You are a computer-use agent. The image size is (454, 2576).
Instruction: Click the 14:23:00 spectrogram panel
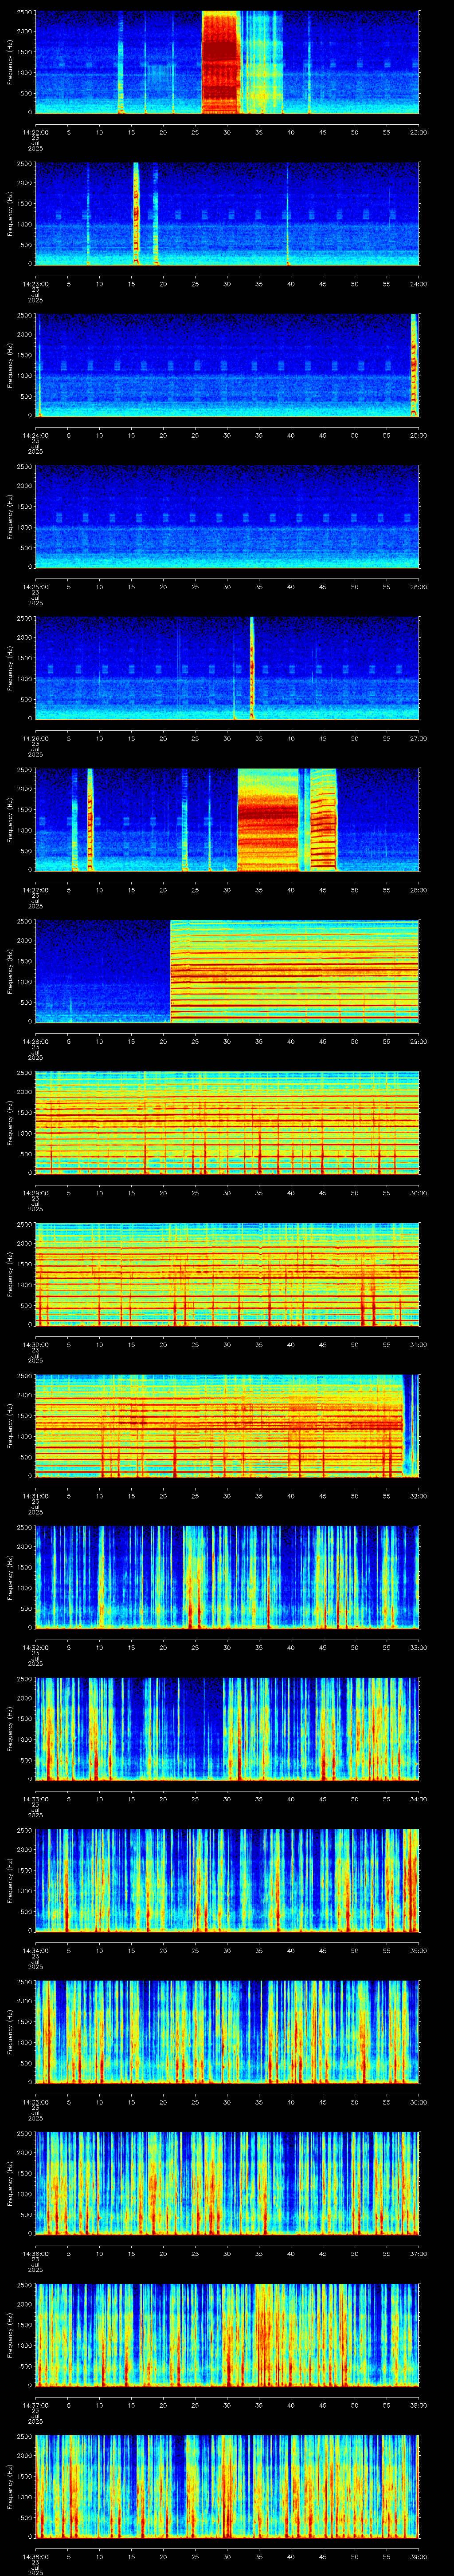click(x=227, y=214)
